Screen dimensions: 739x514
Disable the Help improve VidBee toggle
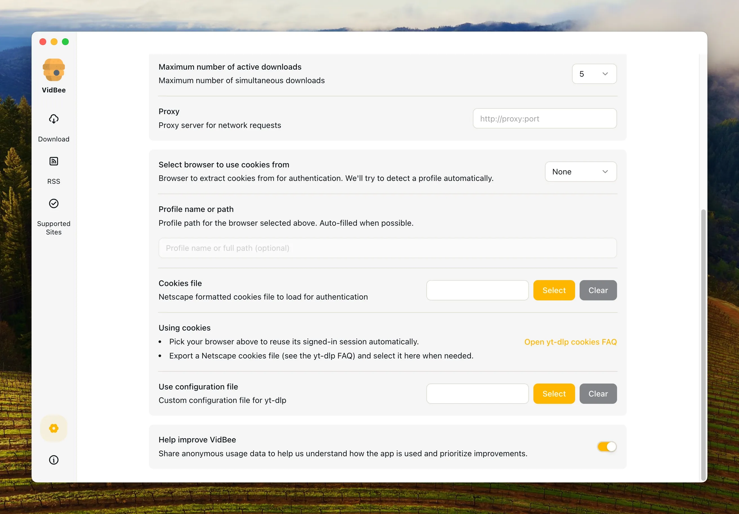[x=607, y=447]
